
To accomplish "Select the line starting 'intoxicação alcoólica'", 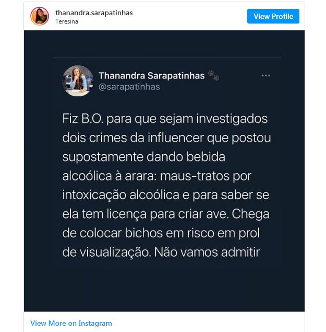I will pos(166,195).
